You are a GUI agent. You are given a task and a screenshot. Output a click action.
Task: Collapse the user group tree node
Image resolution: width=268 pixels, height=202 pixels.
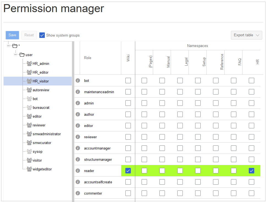click(x=16, y=55)
